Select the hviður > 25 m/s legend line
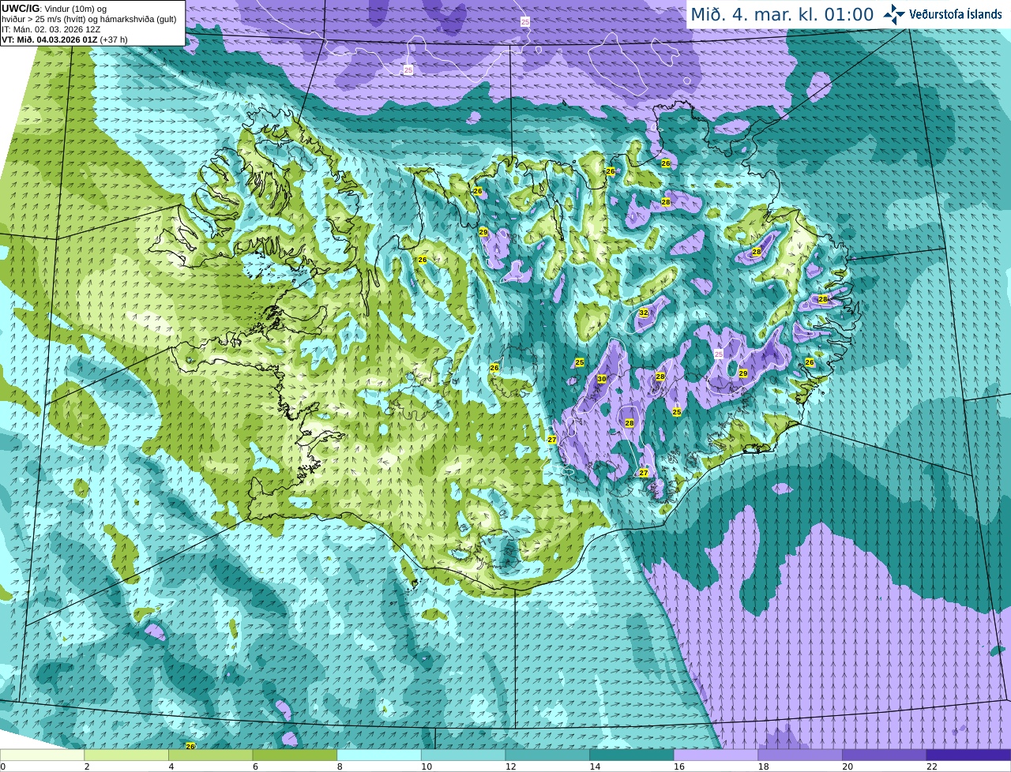This screenshot has width=1011, height=772. (88, 19)
